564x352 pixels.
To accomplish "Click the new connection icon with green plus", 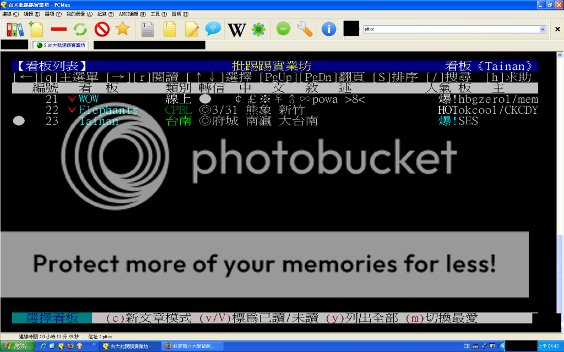I will [x=36, y=29].
